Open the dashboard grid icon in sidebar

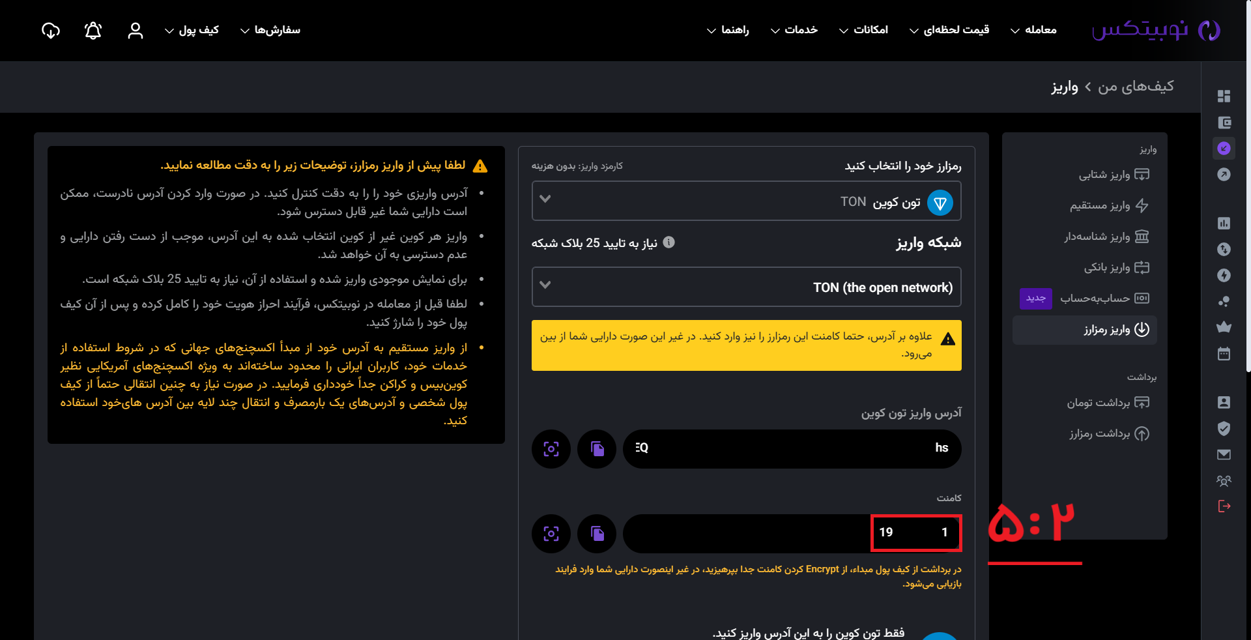point(1224,96)
